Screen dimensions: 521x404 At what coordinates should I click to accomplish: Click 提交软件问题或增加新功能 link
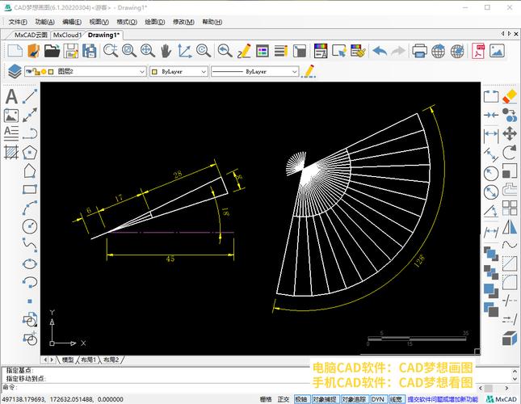(443, 399)
